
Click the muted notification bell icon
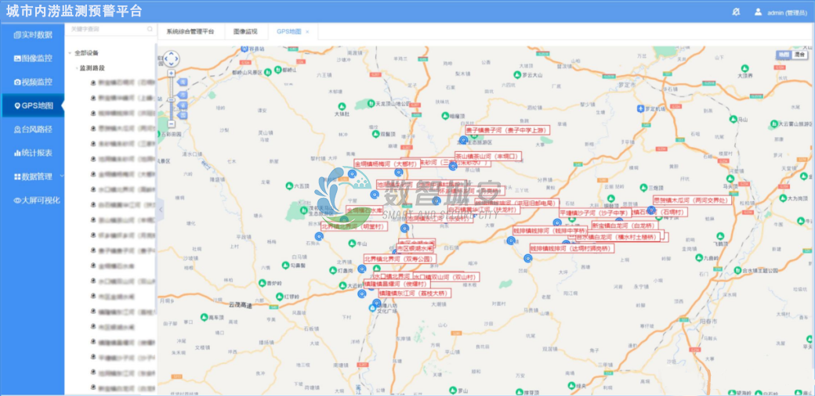tap(735, 12)
